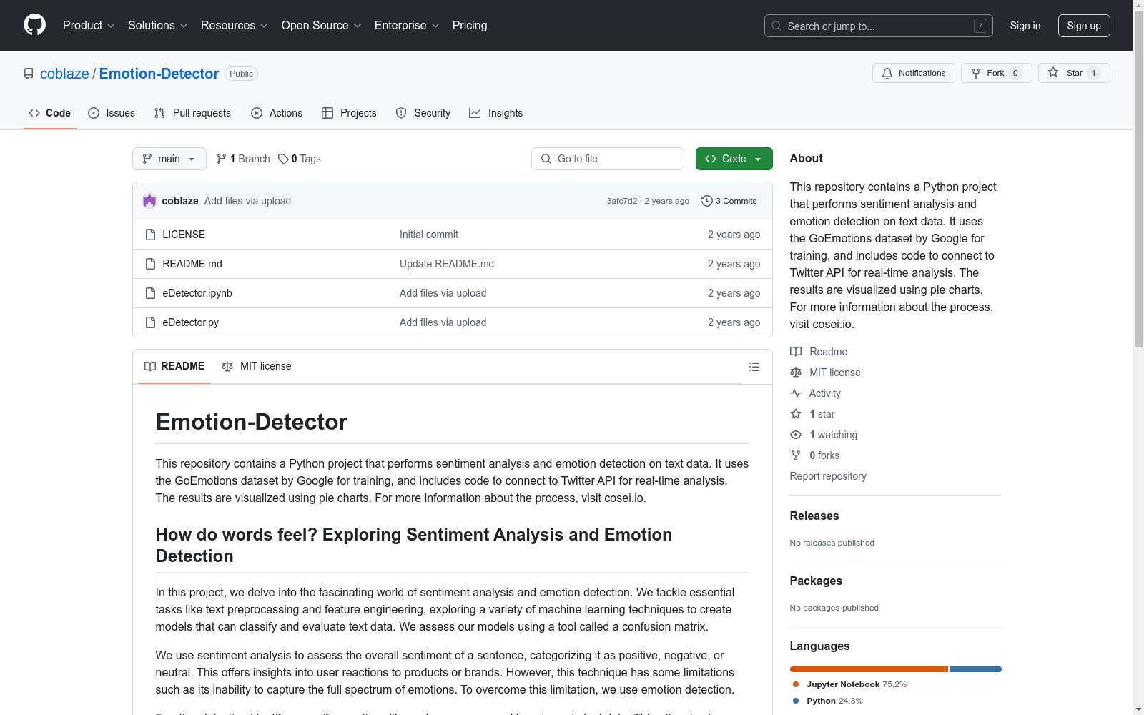Switch to the Issues tab

click(112, 113)
